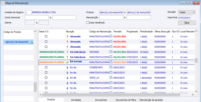Select SERVIÇO DE MANUNTEN in product list

[x=18, y=42]
